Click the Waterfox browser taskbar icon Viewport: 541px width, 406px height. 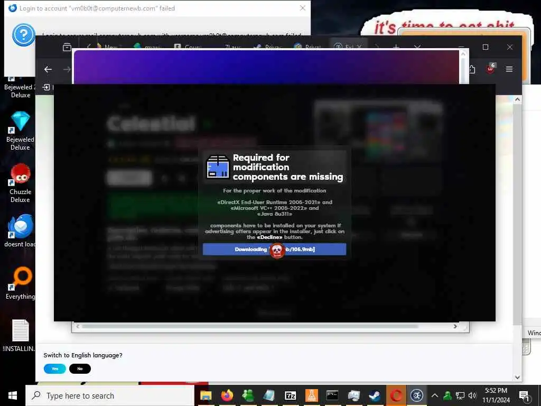(x=417, y=395)
